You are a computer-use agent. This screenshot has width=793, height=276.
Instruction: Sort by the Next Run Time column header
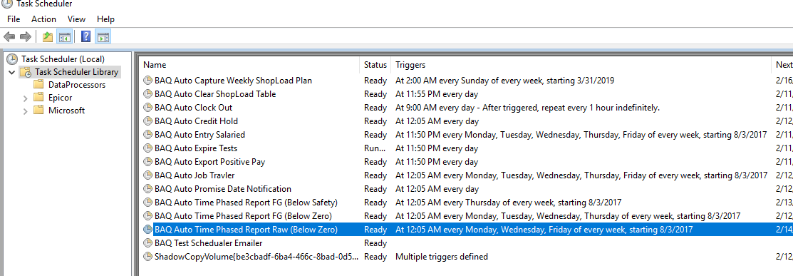pos(784,65)
